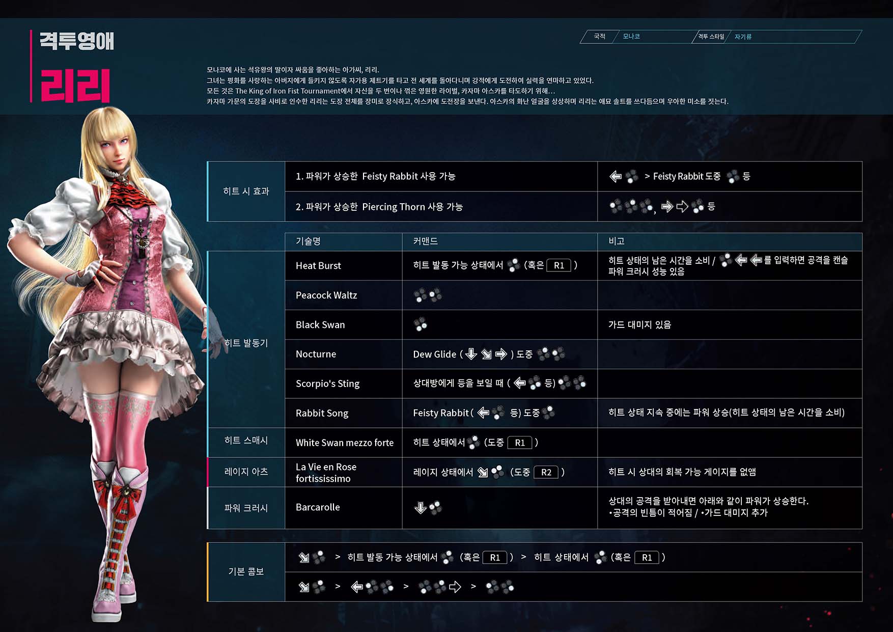The width and height of the screenshot is (893, 632).
Task: Click the 가드 대미지 있음 note
Action: [x=639, y=324]
